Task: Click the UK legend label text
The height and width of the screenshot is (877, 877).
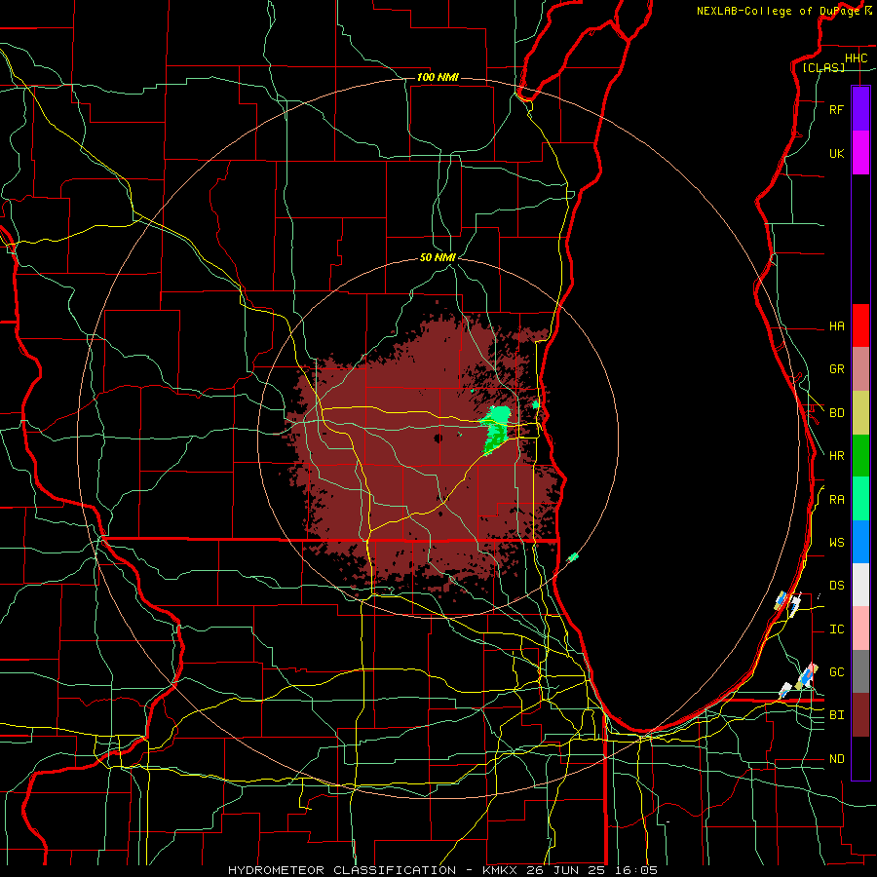Action: point(836,154)
